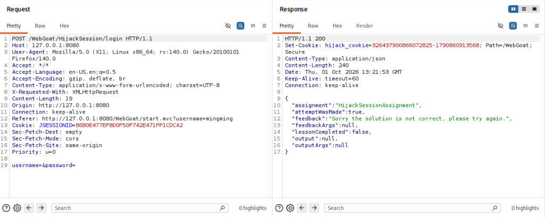Viewport: 545px width, 218px height.
Task: Click magnifier icon in Request search box
Action: (x=222, y=208)
